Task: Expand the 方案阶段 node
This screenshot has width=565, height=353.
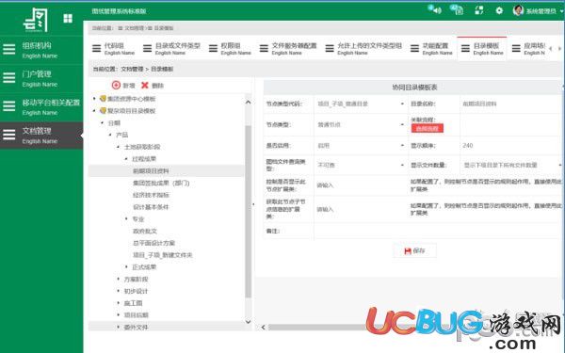Action: pyautogui.click(x=119, y=280)
